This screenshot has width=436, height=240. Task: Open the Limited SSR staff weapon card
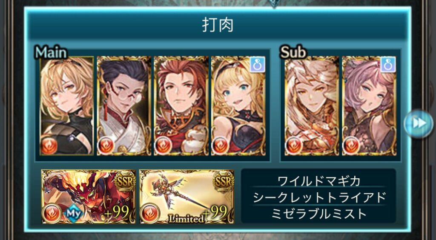click(x=186, y=197)
